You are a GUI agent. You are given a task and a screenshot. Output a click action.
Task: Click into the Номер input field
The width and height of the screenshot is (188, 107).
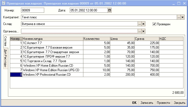tap(32, 10)
